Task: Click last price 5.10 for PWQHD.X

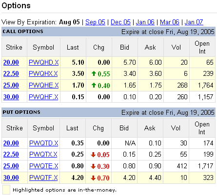Action: point(78,62)
